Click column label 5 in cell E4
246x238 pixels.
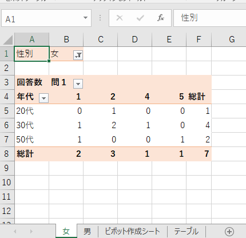coord(181,97)
